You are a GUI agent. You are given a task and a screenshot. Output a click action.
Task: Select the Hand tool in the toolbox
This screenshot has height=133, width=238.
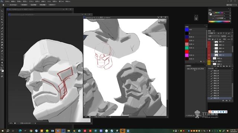point(2,62)
